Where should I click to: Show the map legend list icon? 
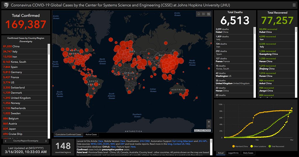point(204,14)
